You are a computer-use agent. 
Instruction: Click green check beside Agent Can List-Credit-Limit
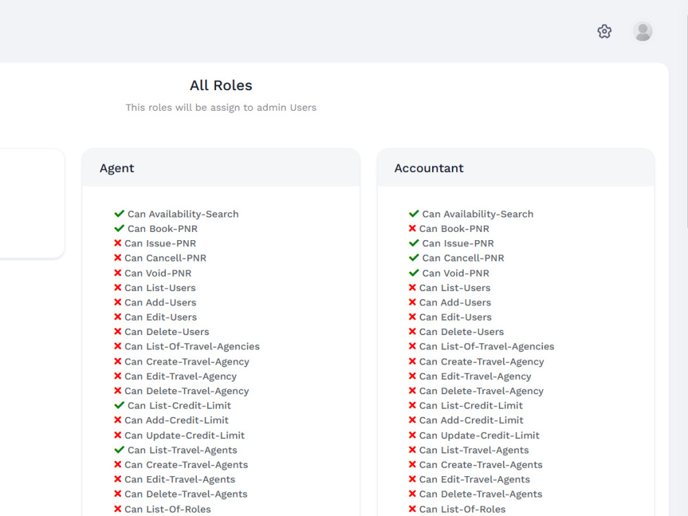pos(119,405)
